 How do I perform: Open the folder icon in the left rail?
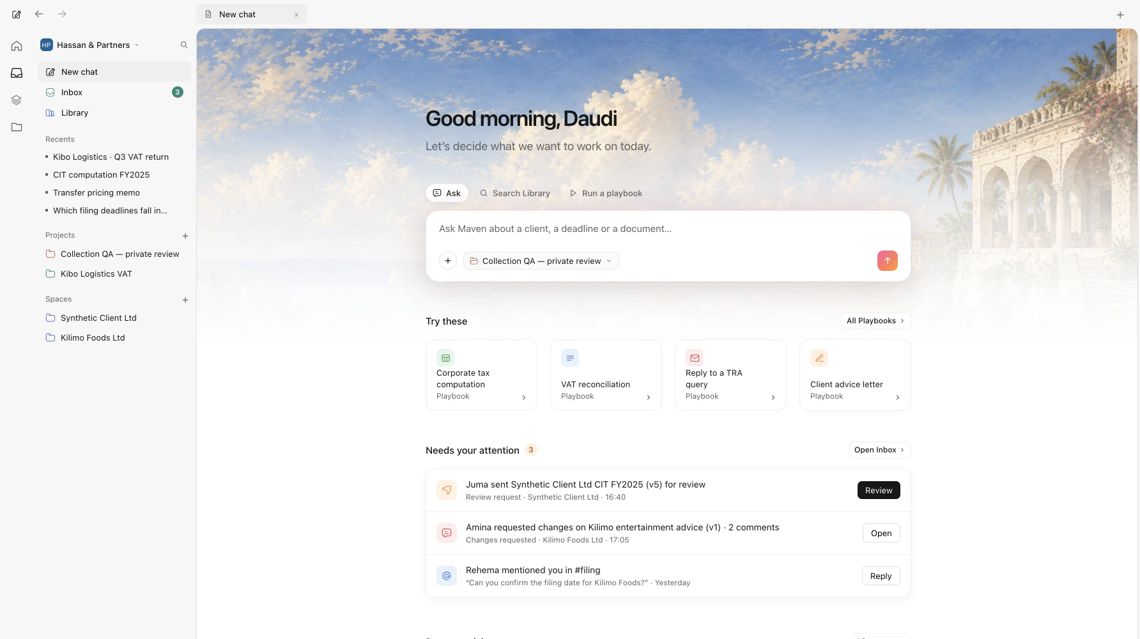point(17,127)
